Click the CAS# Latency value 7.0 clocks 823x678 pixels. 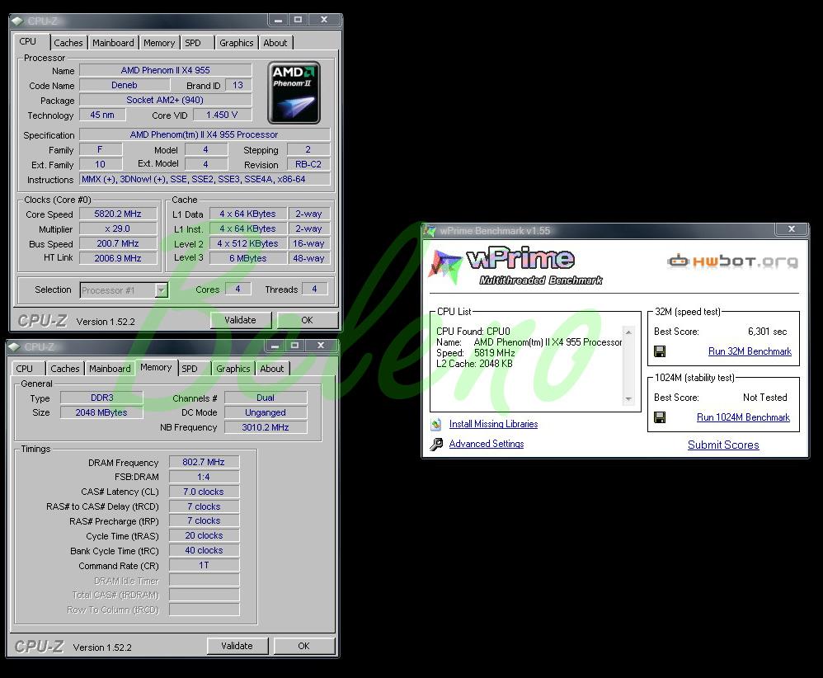[x=204, y=492]
